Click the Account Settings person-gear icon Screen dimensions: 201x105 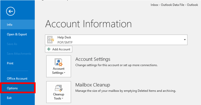pyautogui.click(x=59, y=62)
